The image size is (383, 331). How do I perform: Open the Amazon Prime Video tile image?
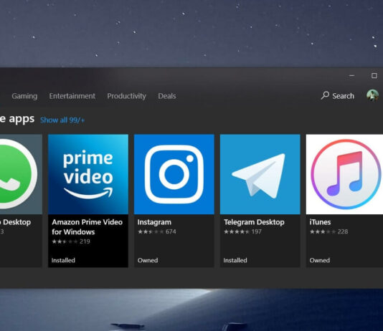point(88,174)
